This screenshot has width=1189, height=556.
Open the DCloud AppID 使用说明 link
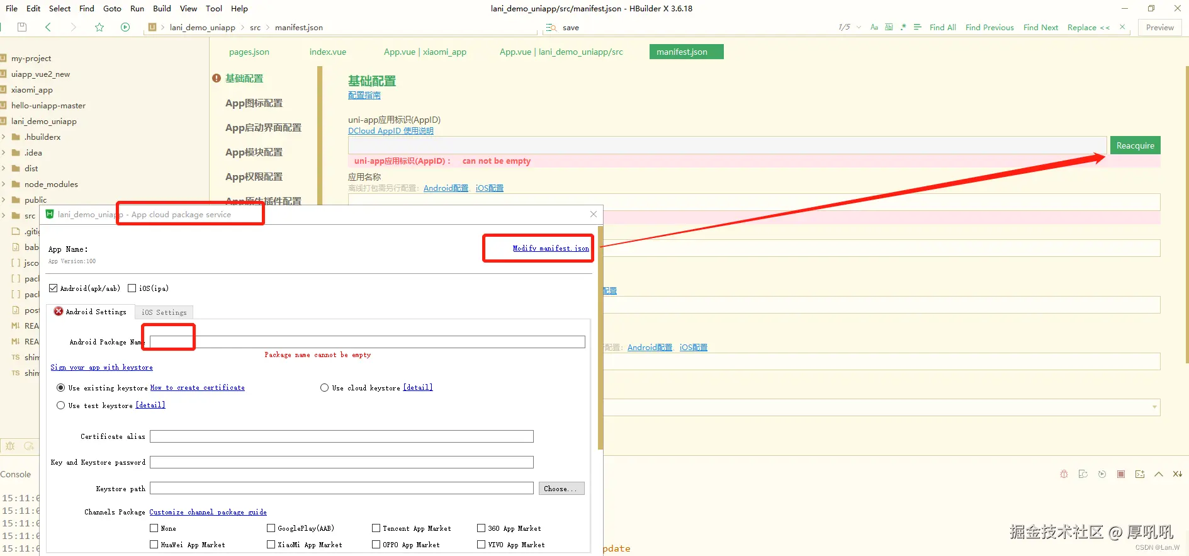tap(391, 131)
